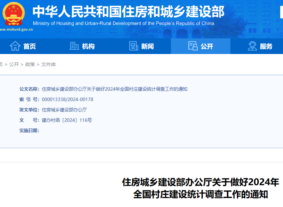The height and width of the screenshot is (207, 283).
Task: Click the English ministry name subtitle
Action: pos(124,23)
